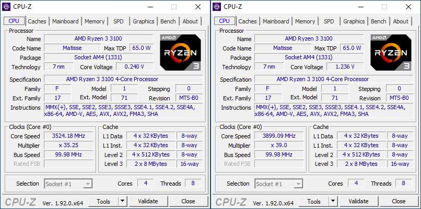
Task: Click the AMD Ryzen 3 logo in right window
Action: (x=391, y=53)
